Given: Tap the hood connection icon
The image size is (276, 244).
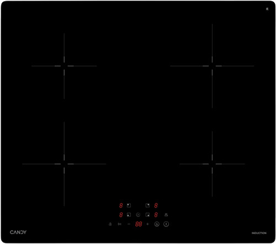Looking at the screenshot, I should click(x=166, y=215).
